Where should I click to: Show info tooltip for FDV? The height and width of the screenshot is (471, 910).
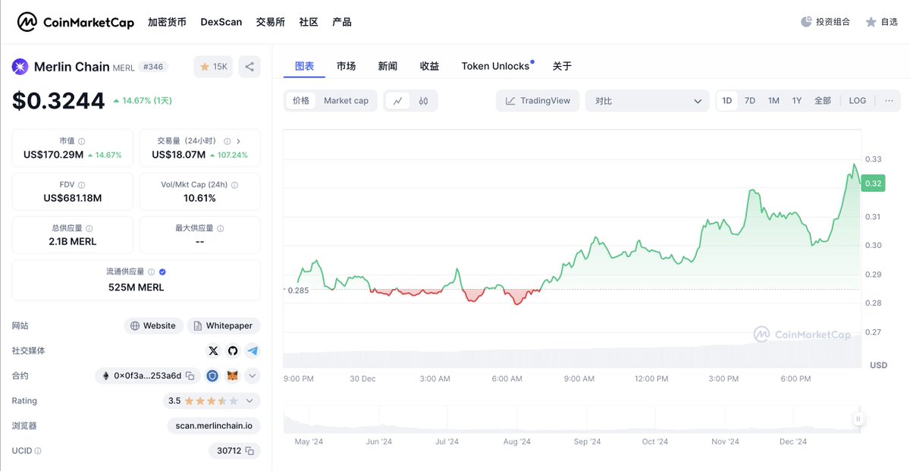[x=81, y=185]
